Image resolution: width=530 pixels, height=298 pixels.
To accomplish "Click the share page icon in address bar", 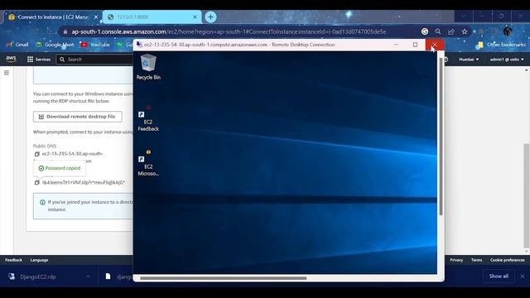I will 450,31.
